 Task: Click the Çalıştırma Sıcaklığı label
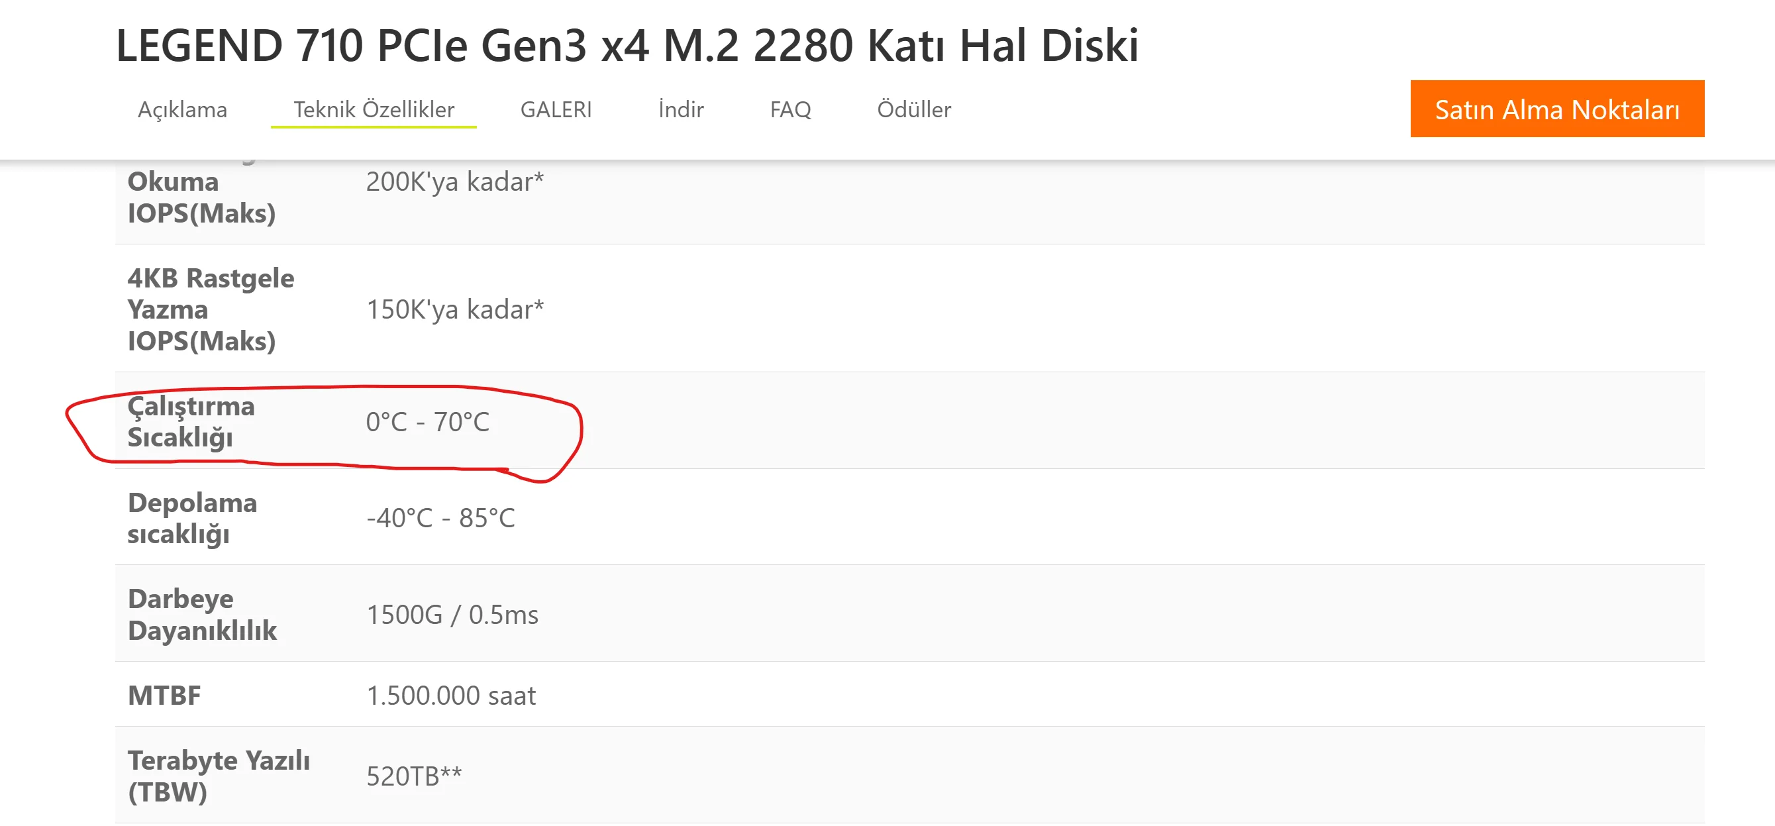190,421
